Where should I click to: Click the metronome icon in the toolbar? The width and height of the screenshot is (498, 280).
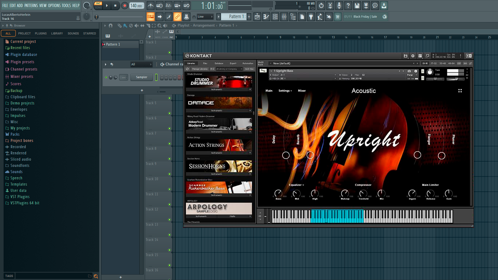click(150, 5)
